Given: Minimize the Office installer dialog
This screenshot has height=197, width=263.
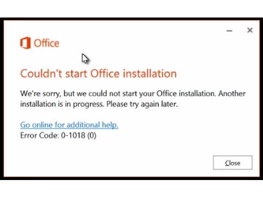Looking at the screenshot, I should (230, 31).
